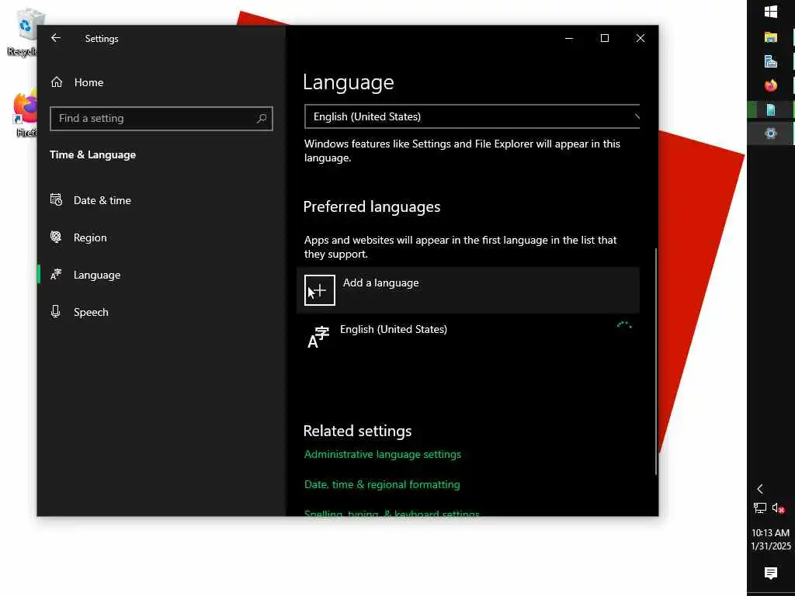Viewport: 795px width, 596px height.
Task: Click the Settings page vertical scrollbar
Action: (656, 361)
